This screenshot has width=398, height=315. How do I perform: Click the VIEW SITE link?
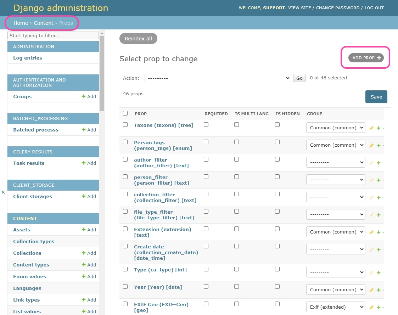tap(299, 8)
